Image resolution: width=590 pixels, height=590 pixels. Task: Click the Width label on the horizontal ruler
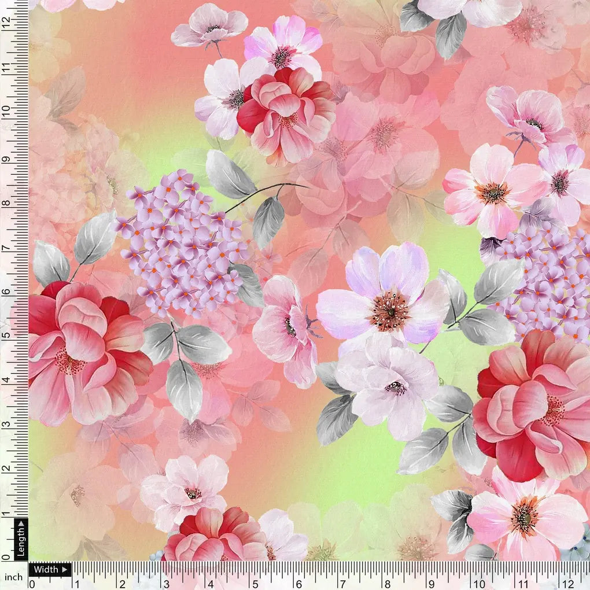tap(46, 569)
